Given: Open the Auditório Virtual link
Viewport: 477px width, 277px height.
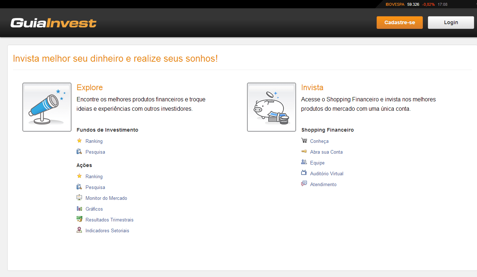Looking at the screenshot, I should point(326,174).
